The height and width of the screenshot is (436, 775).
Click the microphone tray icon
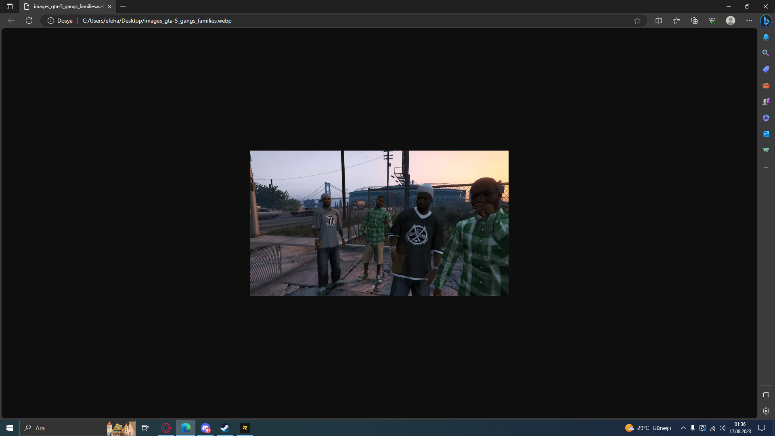tap(693, 428)
